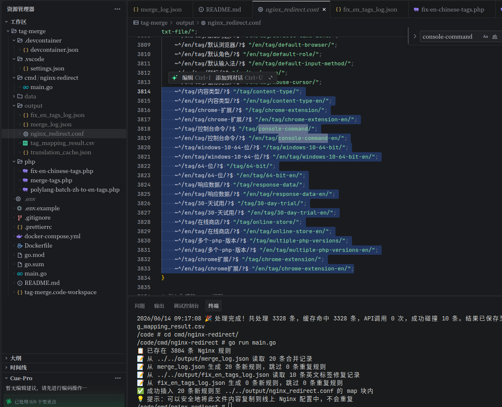Click the nginx_redirect.conf breadcrumb segment
This screenshot has height=407, width=502.
pyautogui.click(x=234, y=23)
